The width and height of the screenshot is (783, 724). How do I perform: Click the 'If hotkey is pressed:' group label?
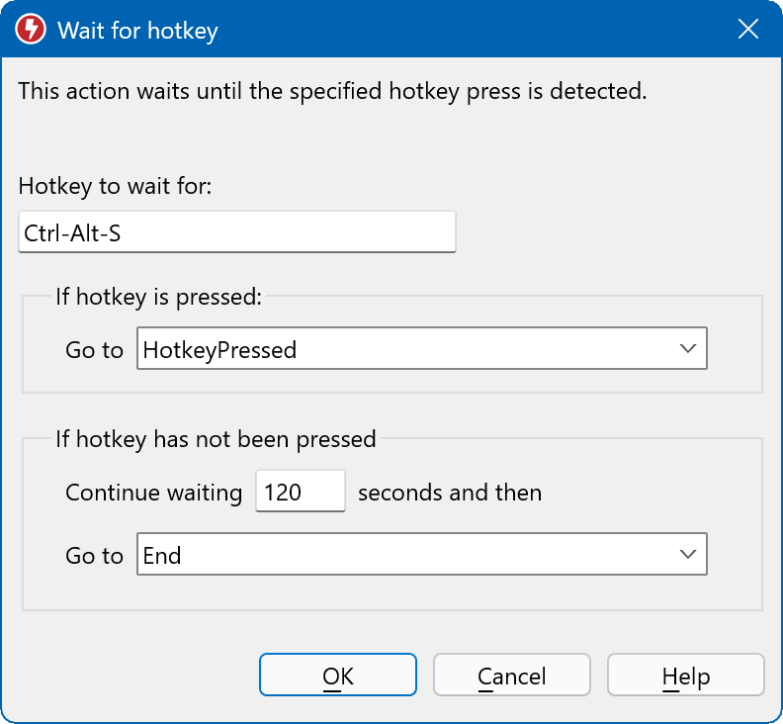158,297
